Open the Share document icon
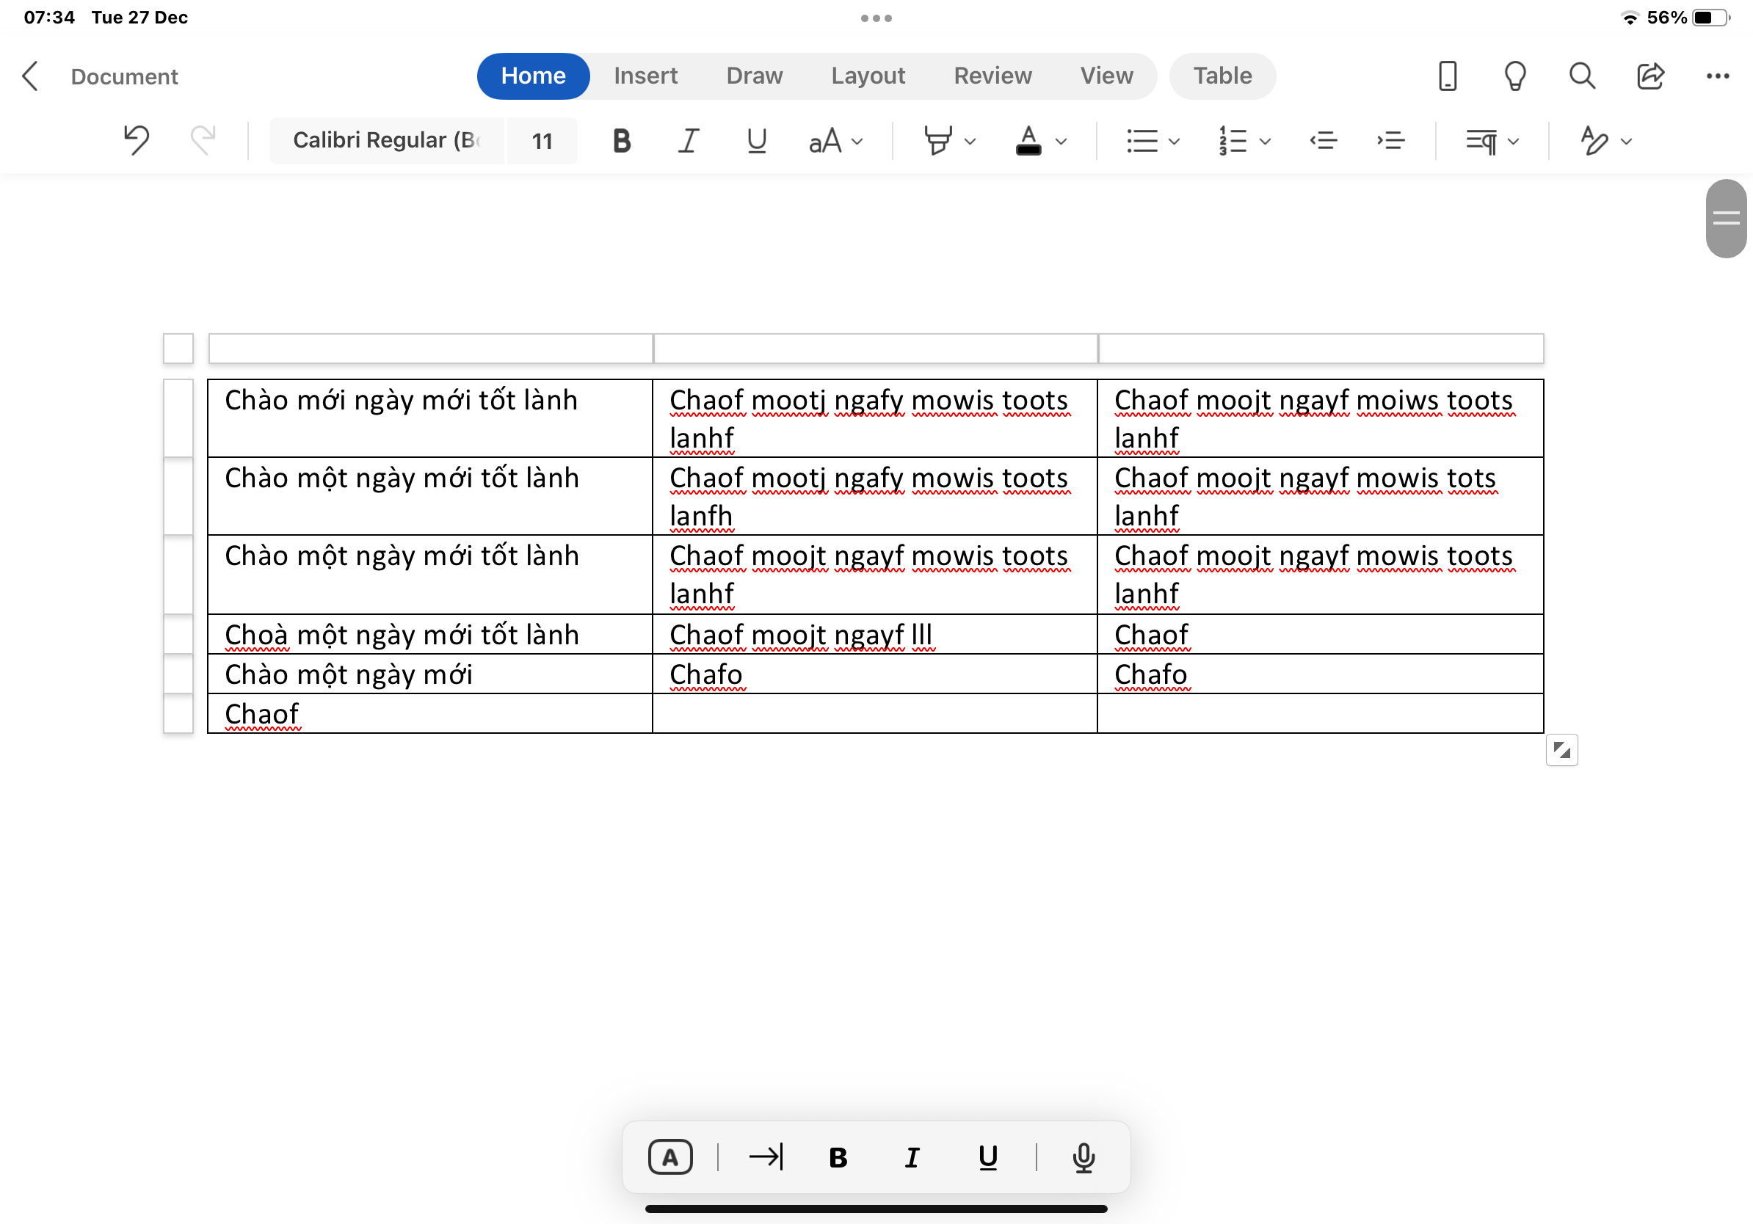The image size is (1753, 1224). tap(1649, 76)
